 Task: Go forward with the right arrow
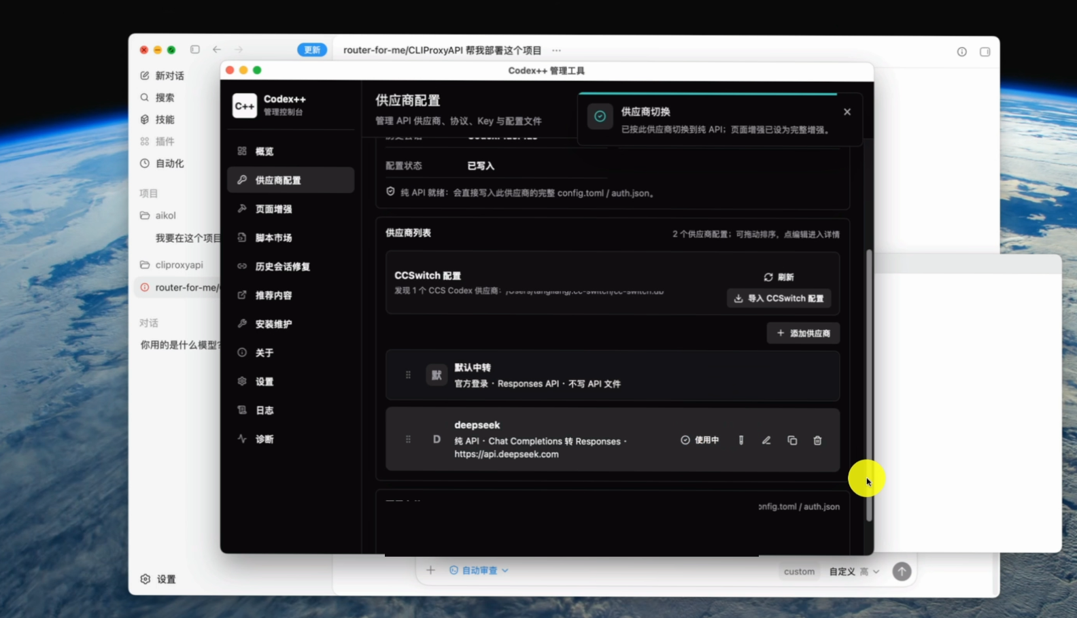coord(239,50)
